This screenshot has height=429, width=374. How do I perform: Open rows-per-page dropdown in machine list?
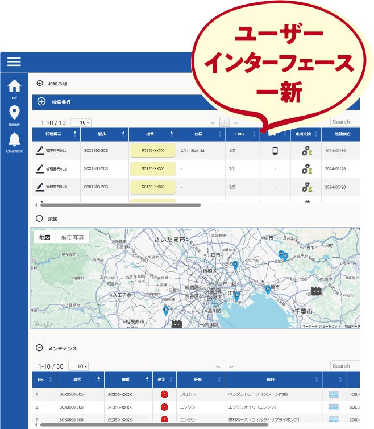pos(81,122)
